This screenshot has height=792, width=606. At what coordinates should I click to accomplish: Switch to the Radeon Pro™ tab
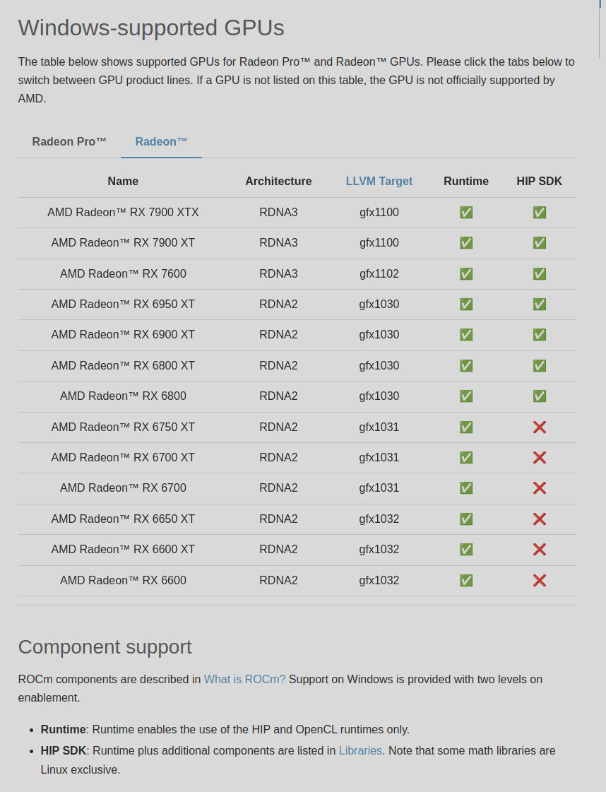[69, 141]
